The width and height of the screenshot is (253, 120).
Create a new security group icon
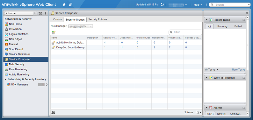tap(54, 32)
